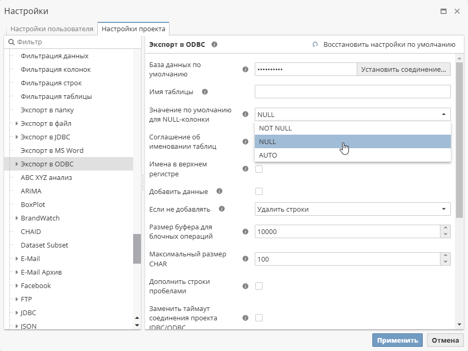Expand the Facebook tree node

[x=17, y=285]
